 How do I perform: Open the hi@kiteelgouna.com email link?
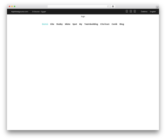tap(20, 12)
